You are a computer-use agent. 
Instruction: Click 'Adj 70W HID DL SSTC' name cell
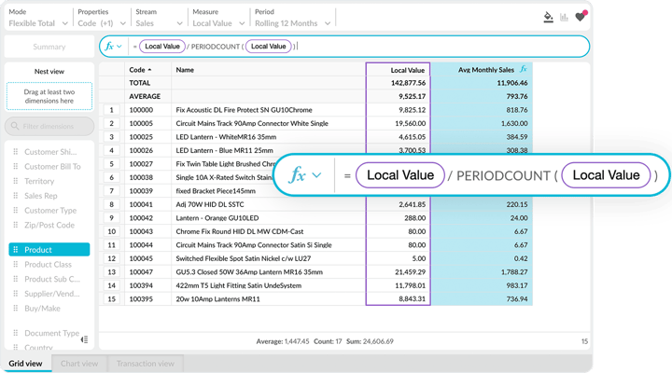coord(268,205)
